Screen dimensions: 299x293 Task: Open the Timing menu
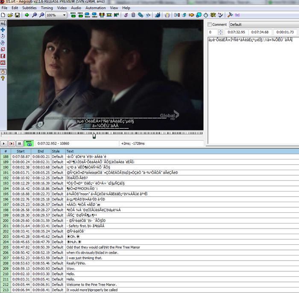47,8
